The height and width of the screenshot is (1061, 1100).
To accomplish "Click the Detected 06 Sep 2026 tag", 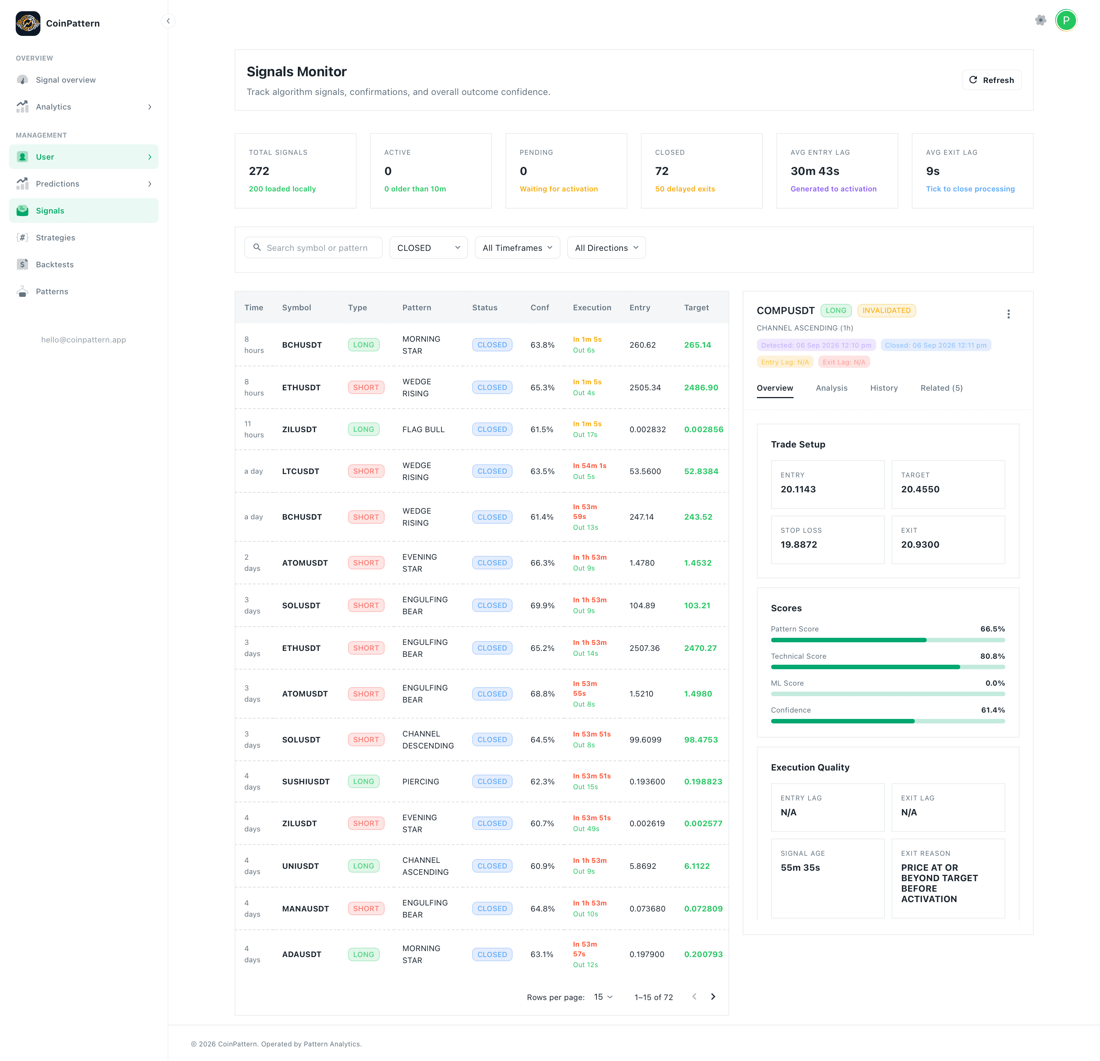I will tap(816, 345).
